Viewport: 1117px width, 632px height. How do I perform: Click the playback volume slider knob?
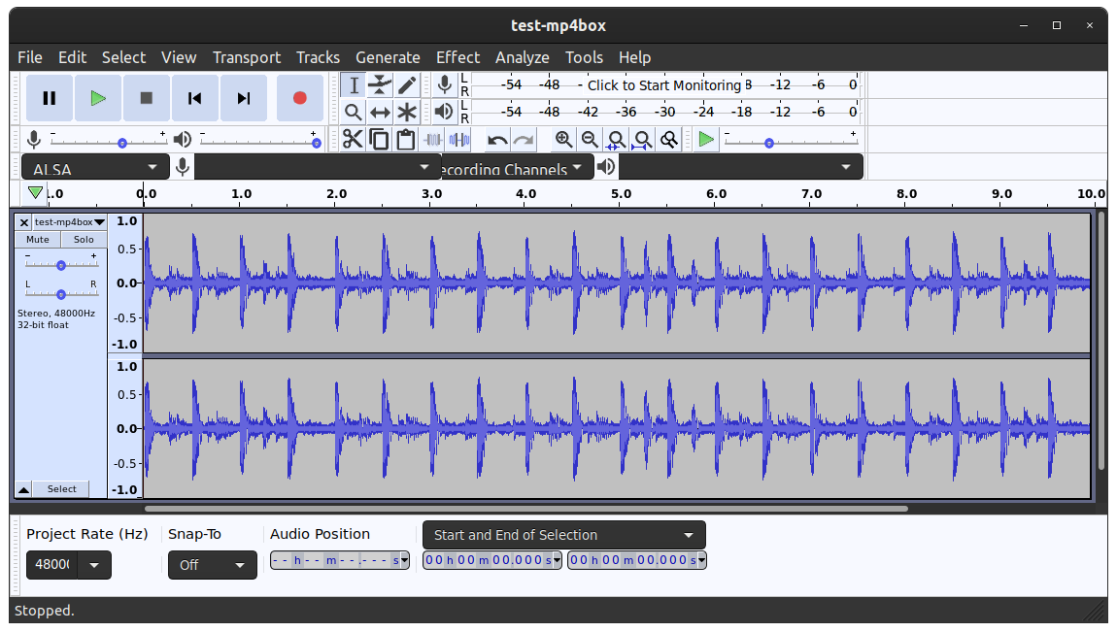[317, 143]
